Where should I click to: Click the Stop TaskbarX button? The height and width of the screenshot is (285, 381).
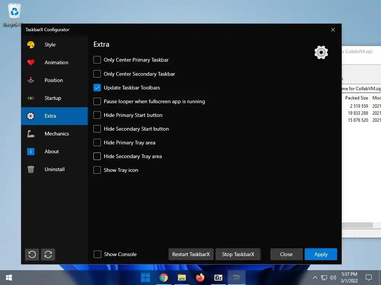(x=238, y=254)
